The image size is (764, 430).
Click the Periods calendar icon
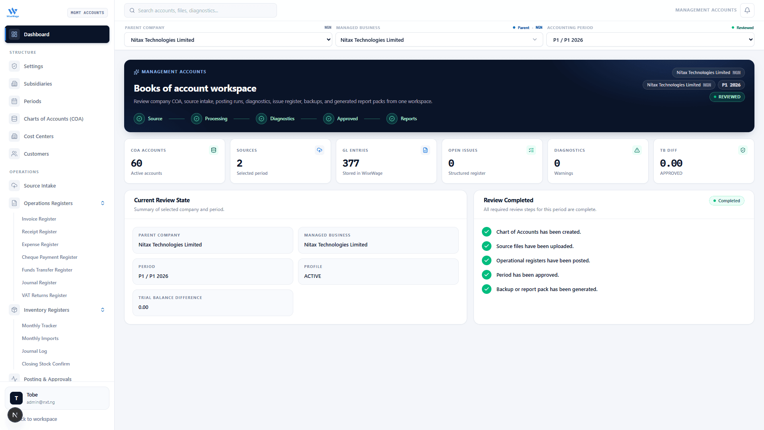[14, 101]
